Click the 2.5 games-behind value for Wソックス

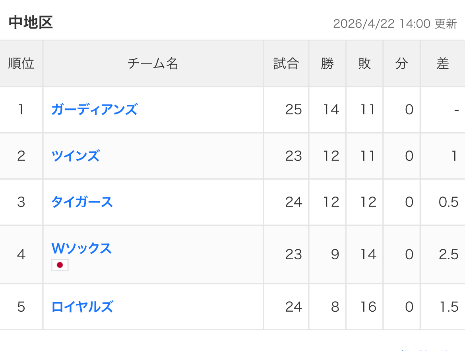[448, 255]
